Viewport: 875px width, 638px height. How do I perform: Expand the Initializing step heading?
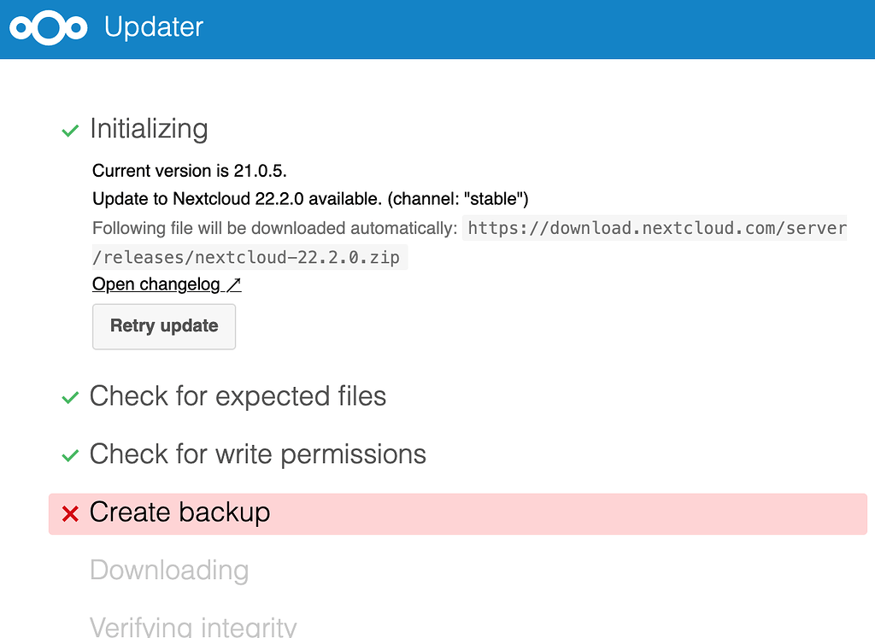tap(149, 129)
